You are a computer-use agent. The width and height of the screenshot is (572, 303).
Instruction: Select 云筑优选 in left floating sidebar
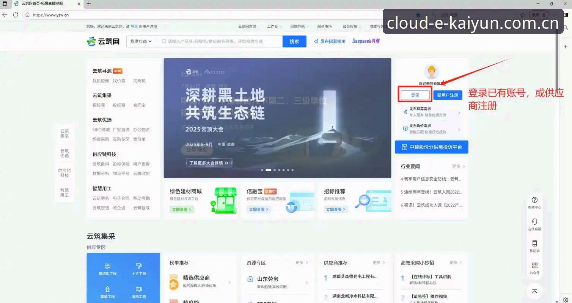click(64, 153)
